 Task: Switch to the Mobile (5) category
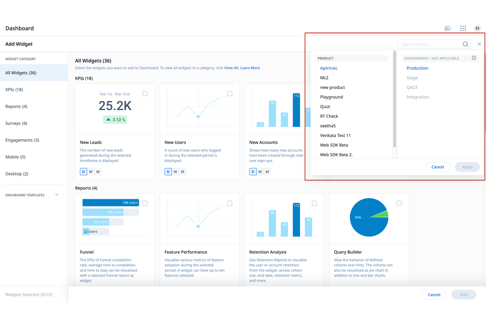[15, 157]
